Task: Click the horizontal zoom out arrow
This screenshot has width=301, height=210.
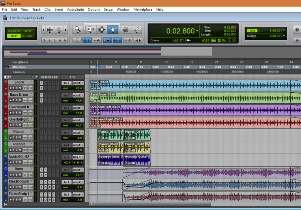Action: coord(43,30)
